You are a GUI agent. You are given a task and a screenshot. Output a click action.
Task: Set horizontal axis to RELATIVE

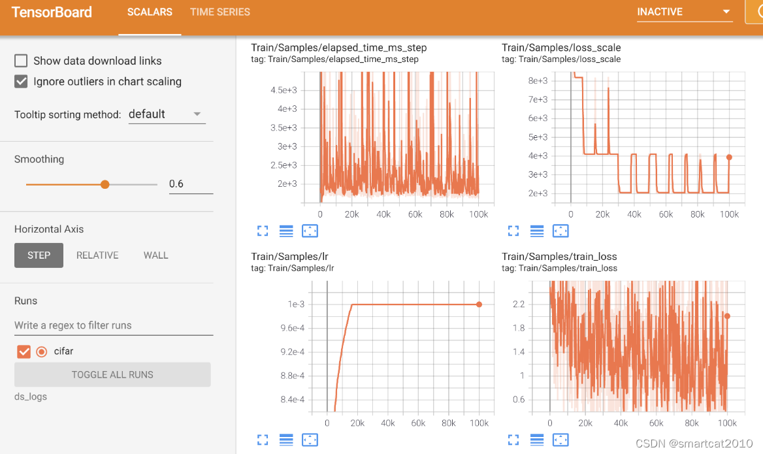point(97,255)
